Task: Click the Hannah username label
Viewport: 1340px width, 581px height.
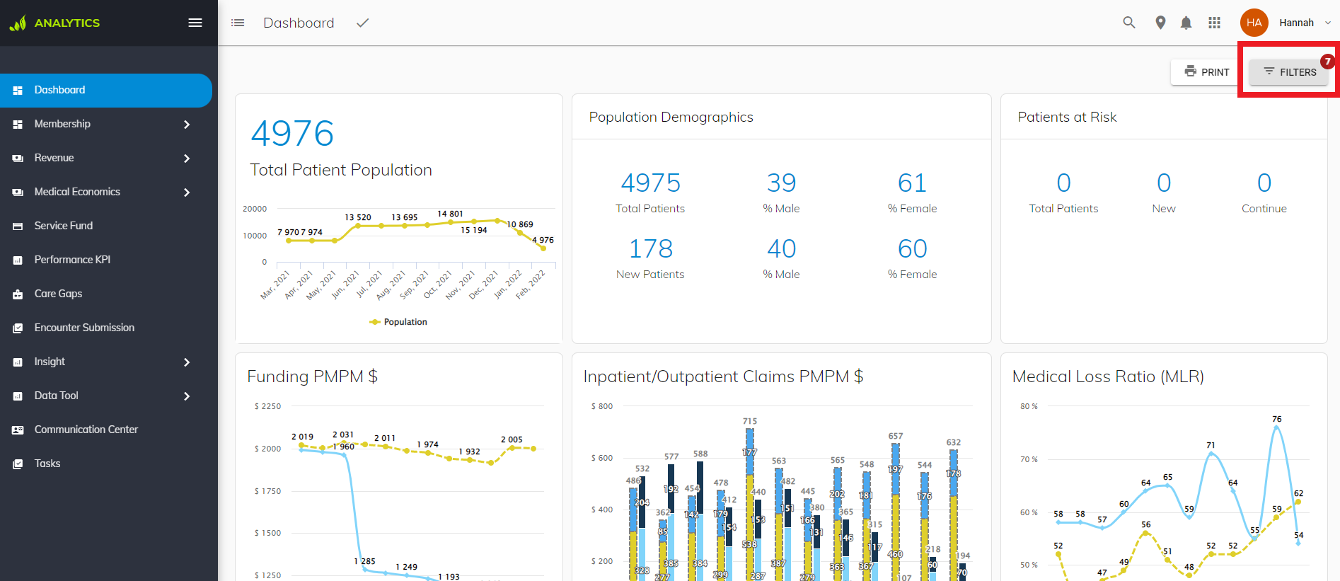Action: point(1296,23)
